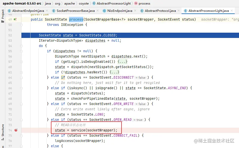Click the class icon on the SocketProcessorBase.java tab
239x148 pixels.
click(53, 11)
